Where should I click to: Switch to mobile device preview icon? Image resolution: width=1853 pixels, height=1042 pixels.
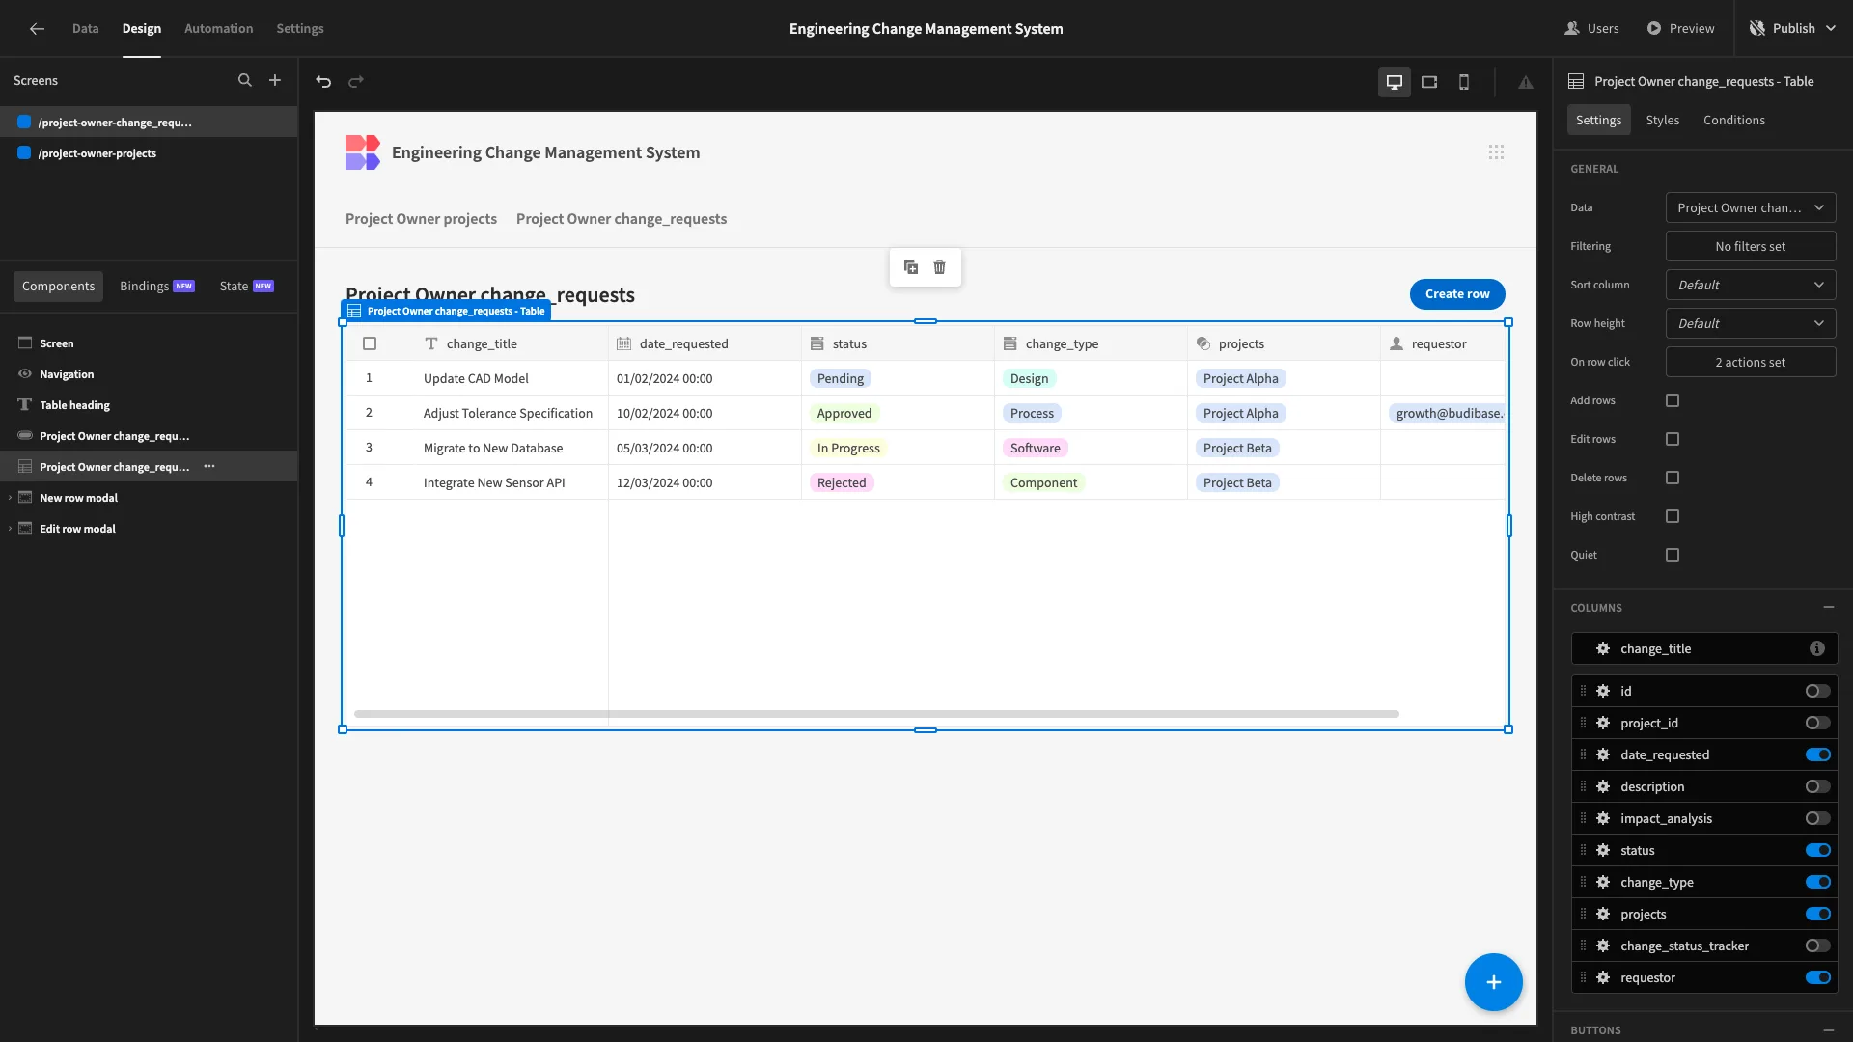[x=1464, y=82]
